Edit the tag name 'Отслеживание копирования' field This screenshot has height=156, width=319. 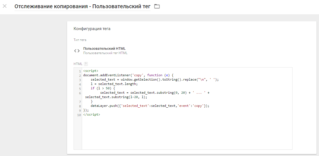click(x=82, y=7)
